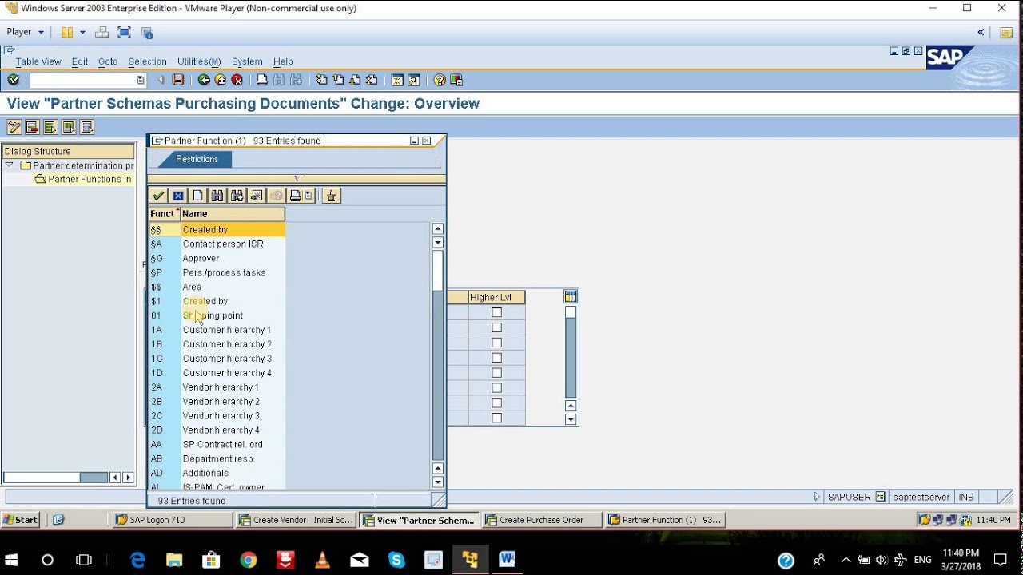This screenshot has width=1023, height=575.
Task: Click the Print icon in SAP toolbar
Action: click(262, 80)
